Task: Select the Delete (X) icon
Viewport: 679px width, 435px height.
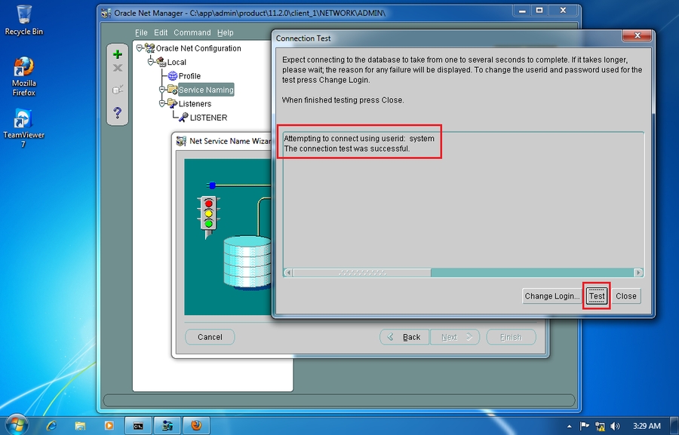Action: (x=117, y=68)
